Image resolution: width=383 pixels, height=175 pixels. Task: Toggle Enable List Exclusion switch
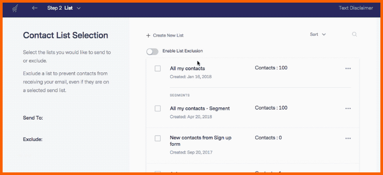(x=152, y=51)
